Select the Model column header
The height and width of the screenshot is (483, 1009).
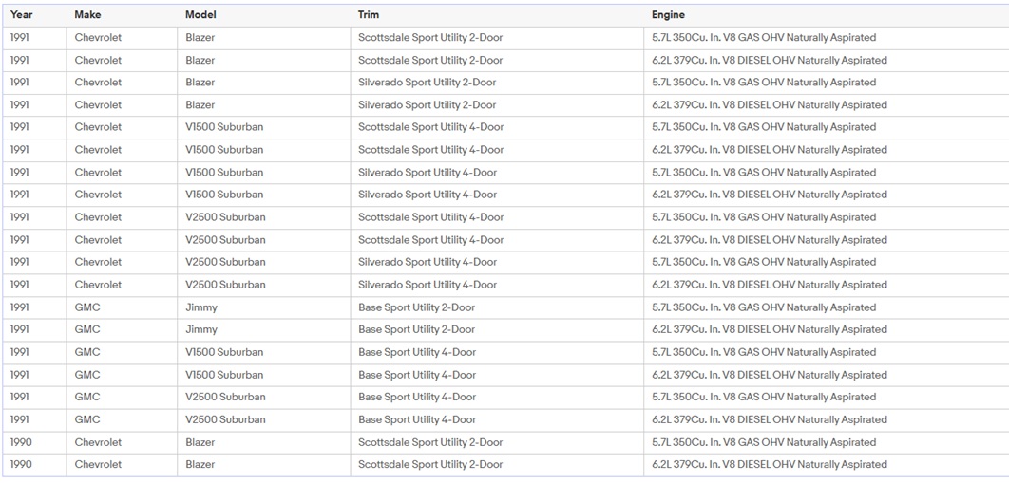point(200,15)
